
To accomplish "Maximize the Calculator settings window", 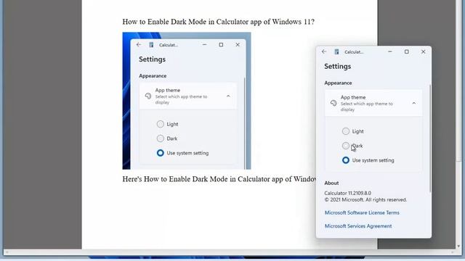I will point(407,51).
